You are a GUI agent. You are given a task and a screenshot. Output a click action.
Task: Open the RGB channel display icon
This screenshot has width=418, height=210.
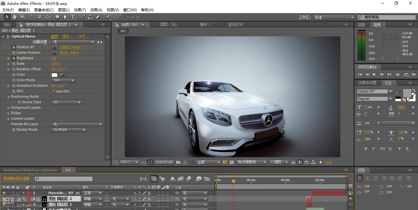click(x=192, y=162)
